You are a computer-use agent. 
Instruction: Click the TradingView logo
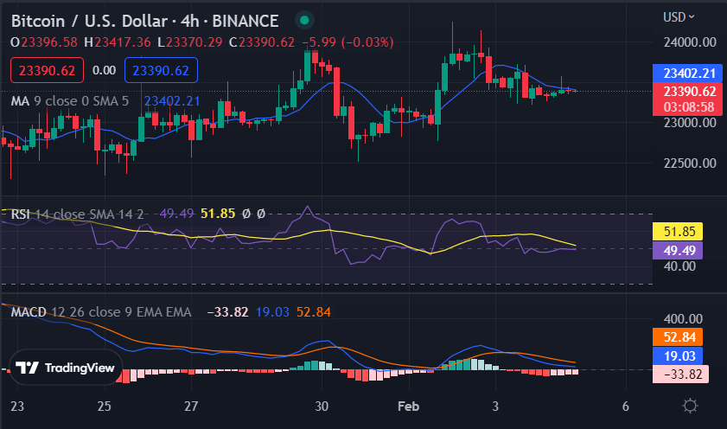(66, 368)
